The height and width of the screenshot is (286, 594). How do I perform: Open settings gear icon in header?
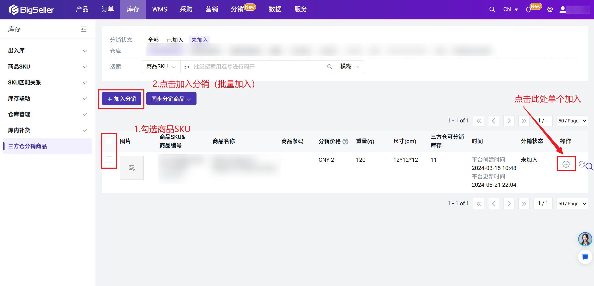[550, 10]
